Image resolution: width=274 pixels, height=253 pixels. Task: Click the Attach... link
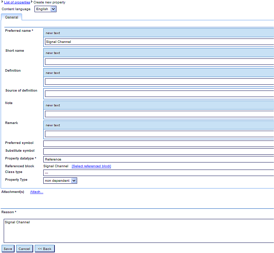tap(37, 192)
